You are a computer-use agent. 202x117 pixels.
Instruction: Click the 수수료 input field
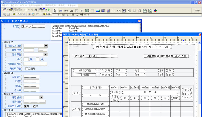click(x=31, y=90)
